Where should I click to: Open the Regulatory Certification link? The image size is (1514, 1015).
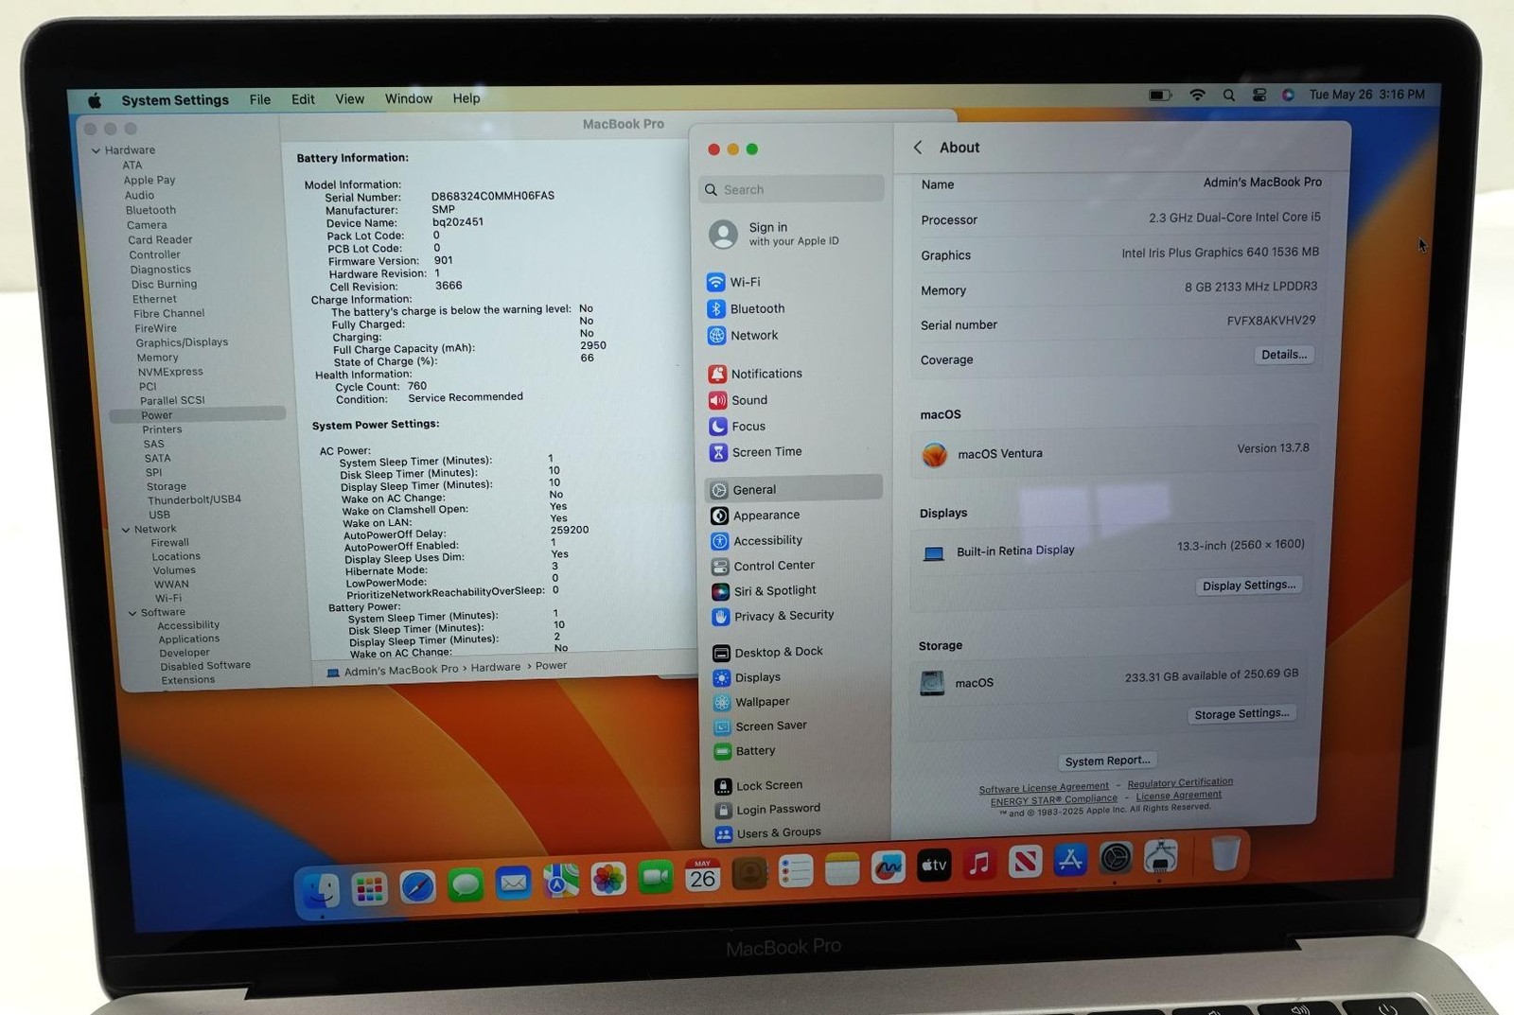tap(1180, 782)
